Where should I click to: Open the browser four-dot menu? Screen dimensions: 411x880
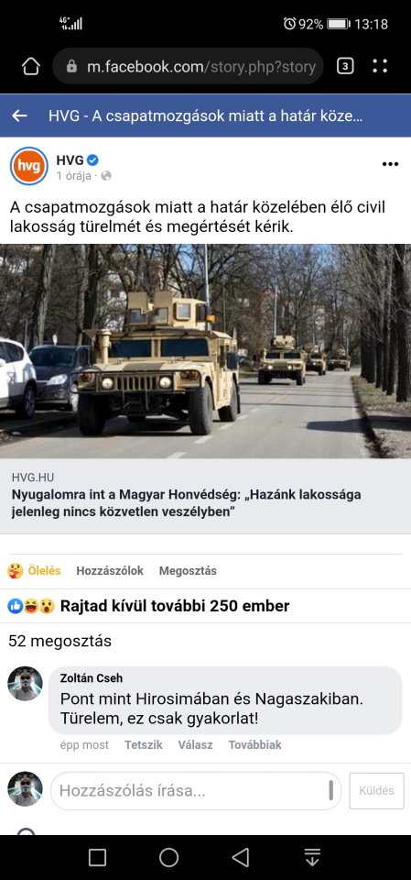[380, 66]
